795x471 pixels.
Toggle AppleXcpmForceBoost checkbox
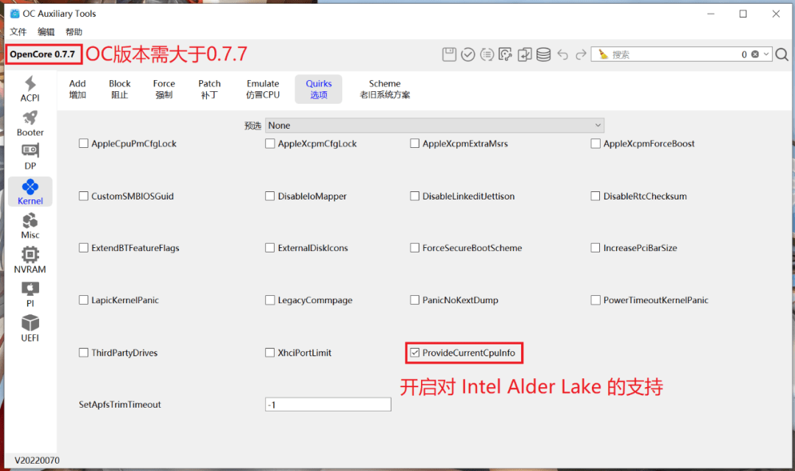pyautogui.click(x=596, y=144)
